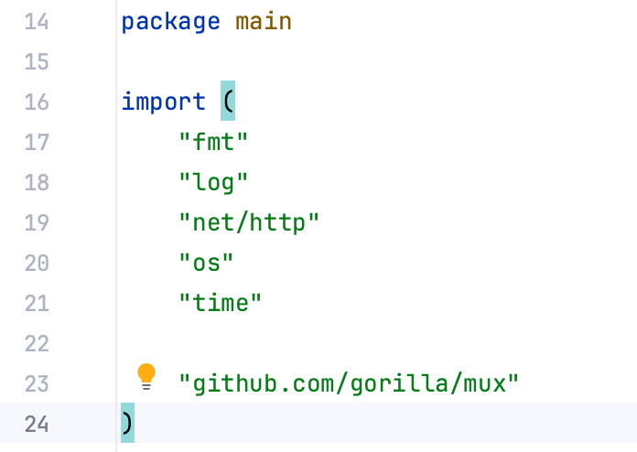Click line number 17 in gutter
This screenshot has height=452, width=637.
click(37, 142)
